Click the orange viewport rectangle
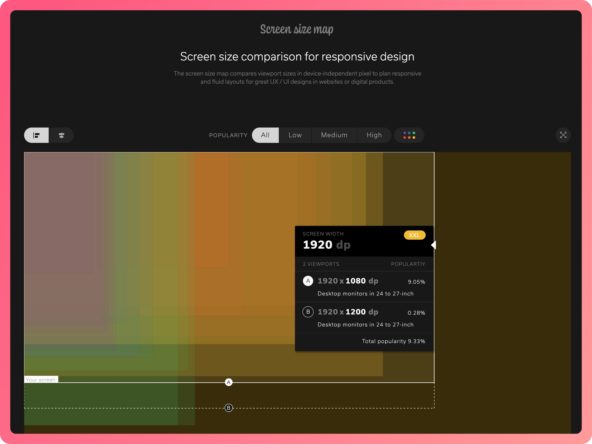 click(x=212, y=210)
